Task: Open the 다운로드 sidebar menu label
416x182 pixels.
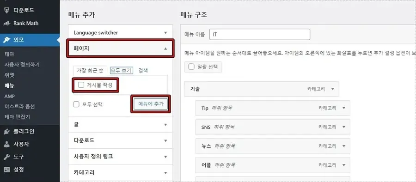Action: pyautogui.click(x=24, y=11)
